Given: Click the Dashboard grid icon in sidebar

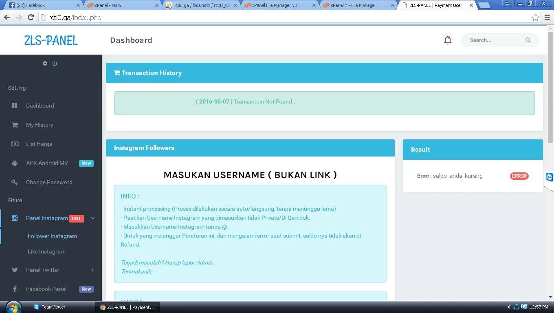Looking at the screenshot, I should coord(15,106).
